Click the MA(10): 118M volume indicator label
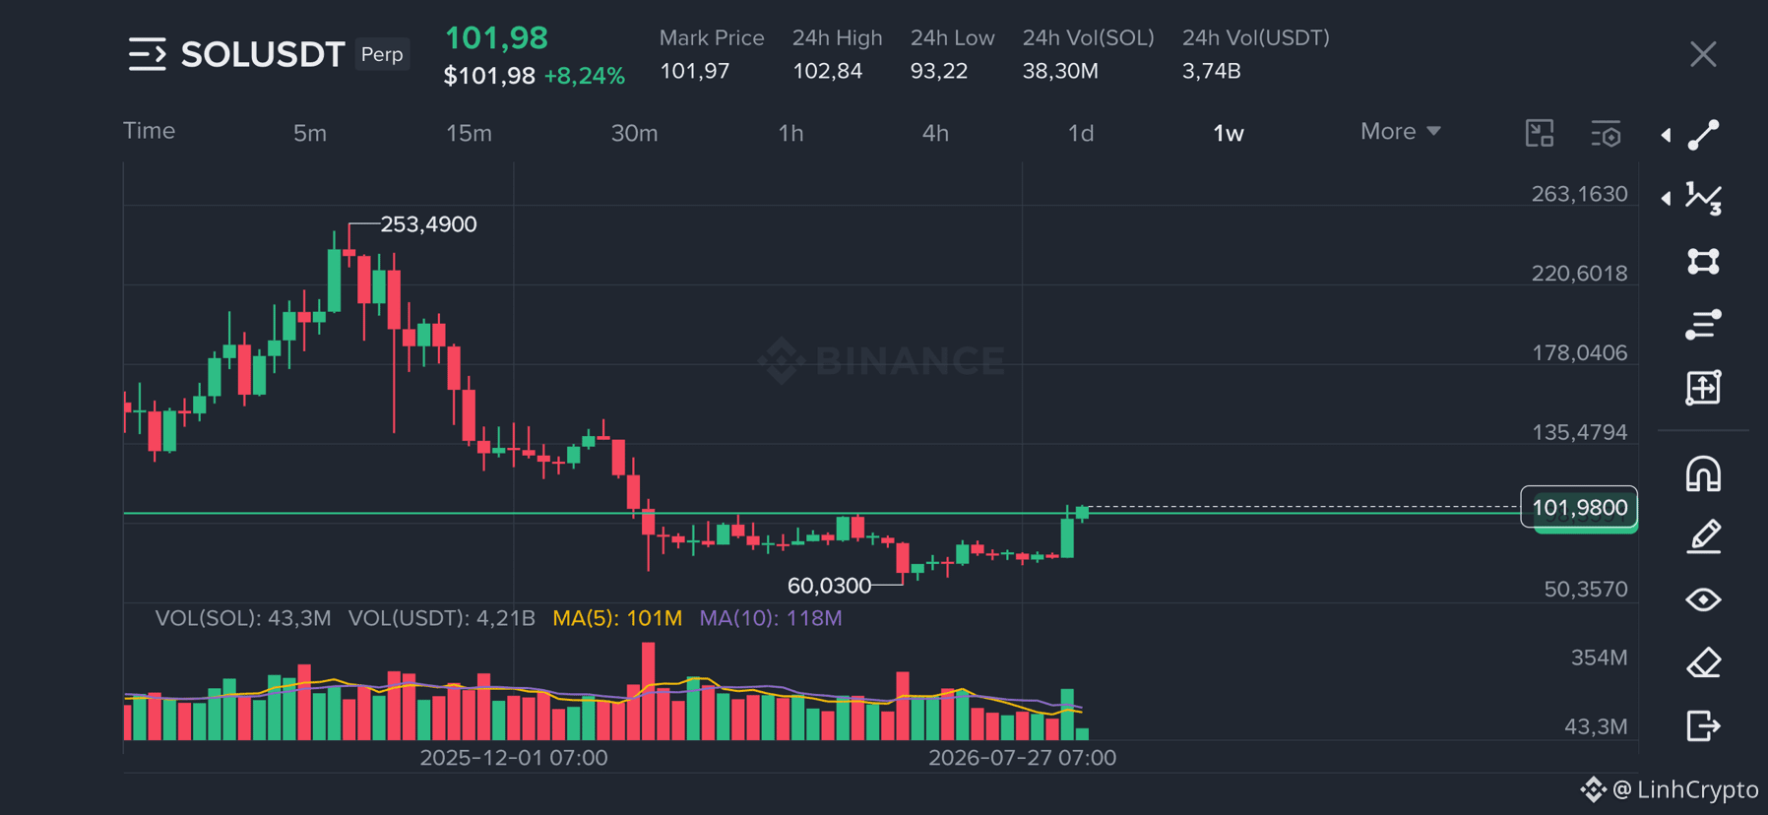This screenshot has width=1768, height=815. pyautogui.click(x=771, y=618)
